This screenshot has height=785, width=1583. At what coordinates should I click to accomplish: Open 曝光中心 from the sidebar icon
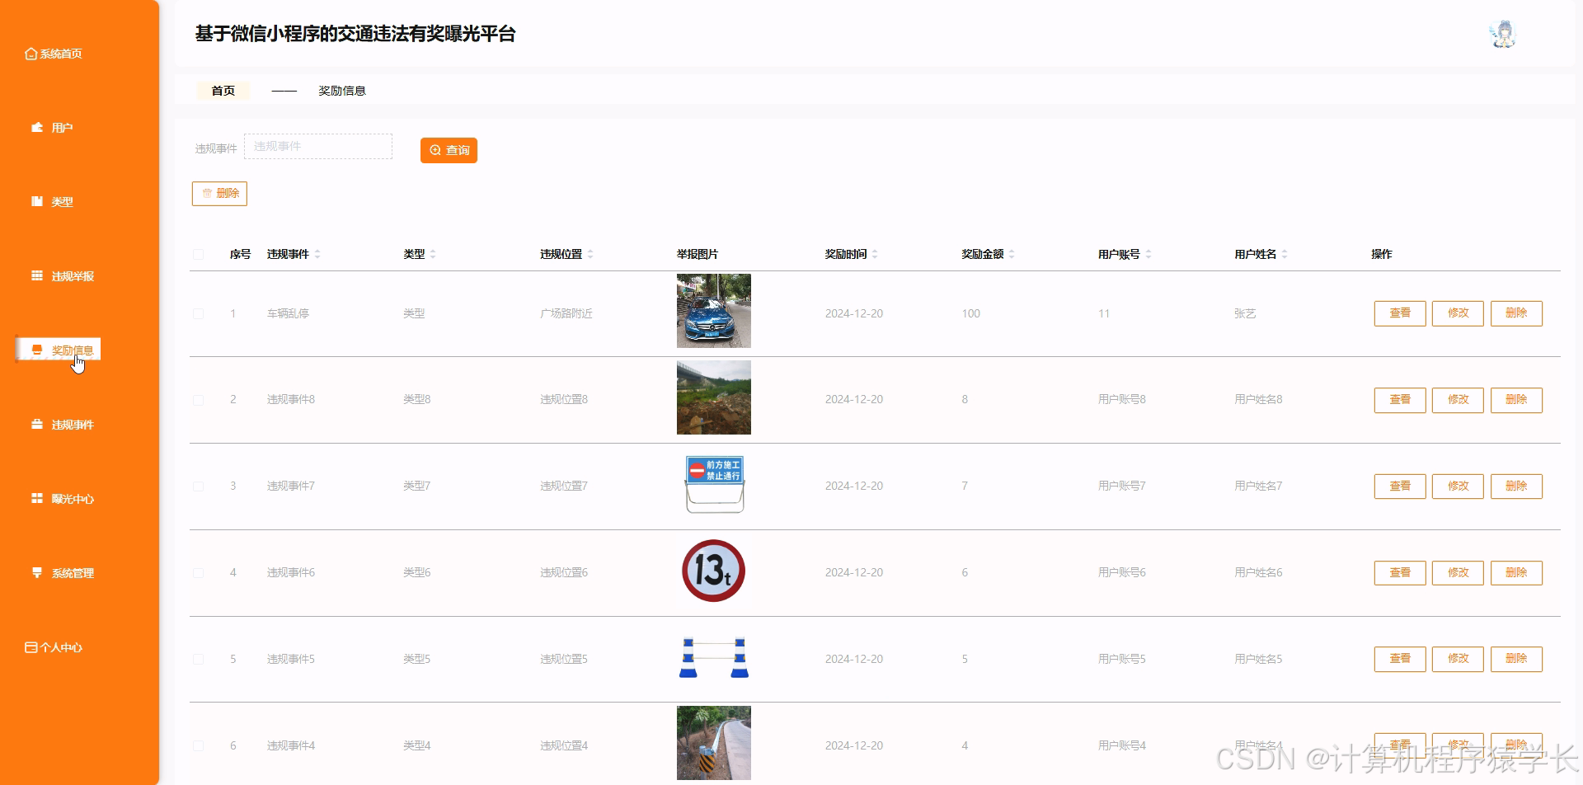[x=36, y=498]
